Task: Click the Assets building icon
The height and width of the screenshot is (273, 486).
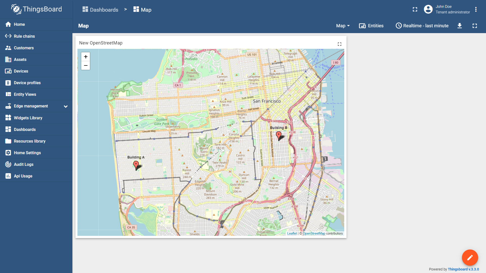Action: pos(8,59)
